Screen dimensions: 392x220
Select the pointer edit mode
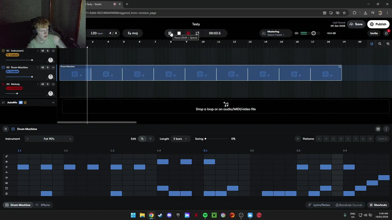pyautogui.click(x=142, y=139)
